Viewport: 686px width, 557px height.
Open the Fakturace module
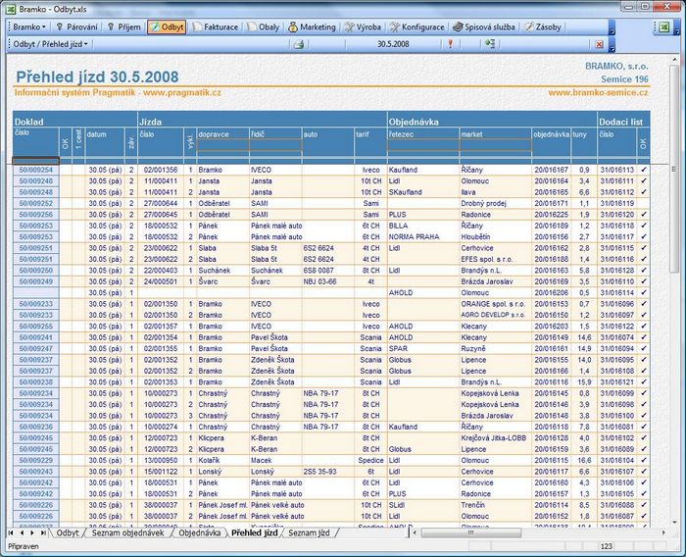tap(217, 27)
